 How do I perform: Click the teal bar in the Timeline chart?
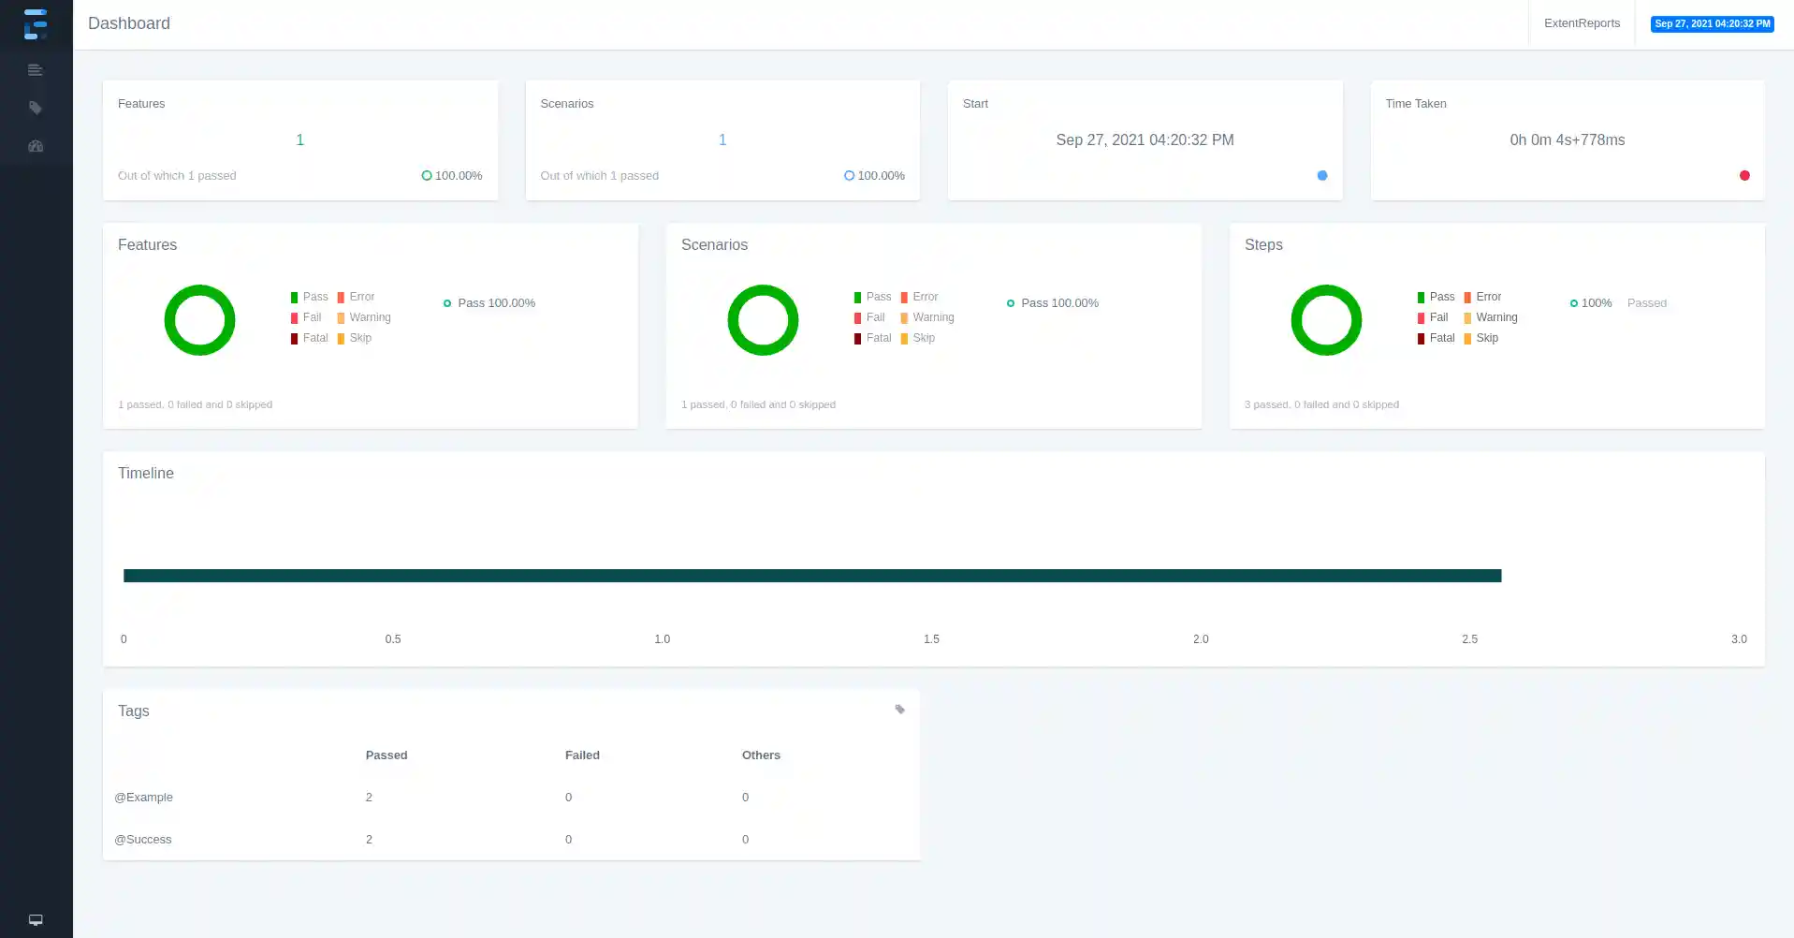point(812,575)
